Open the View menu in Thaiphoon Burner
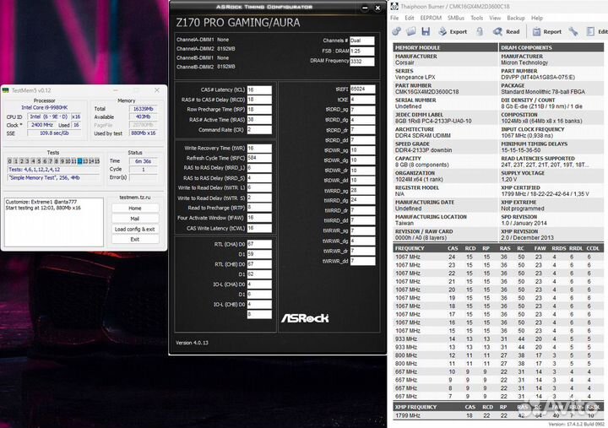 pyautogui.click(x=495, y=18)
